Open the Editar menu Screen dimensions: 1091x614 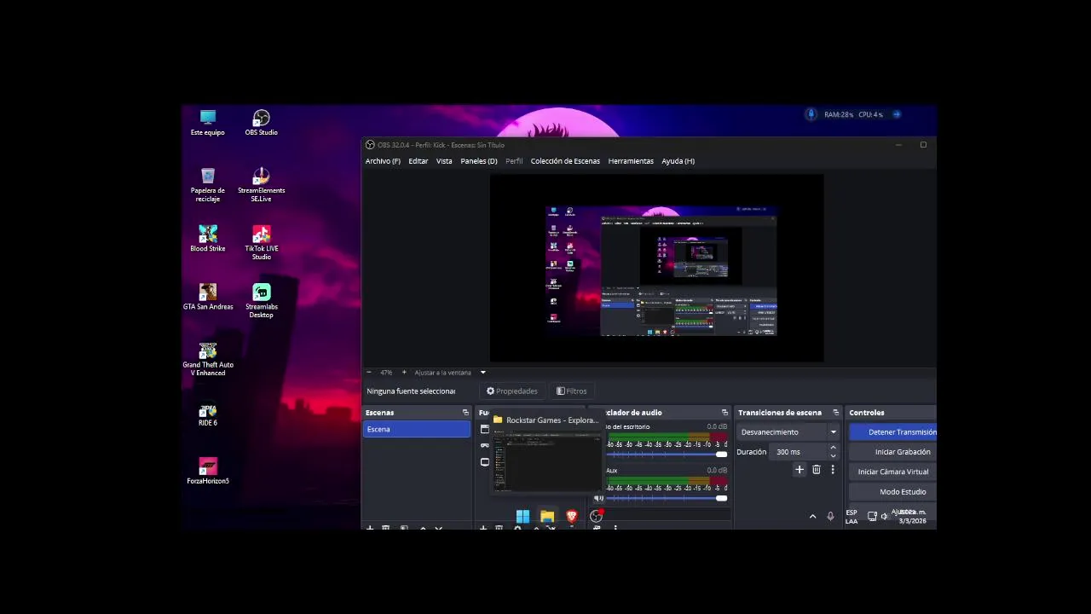(418, 161)
